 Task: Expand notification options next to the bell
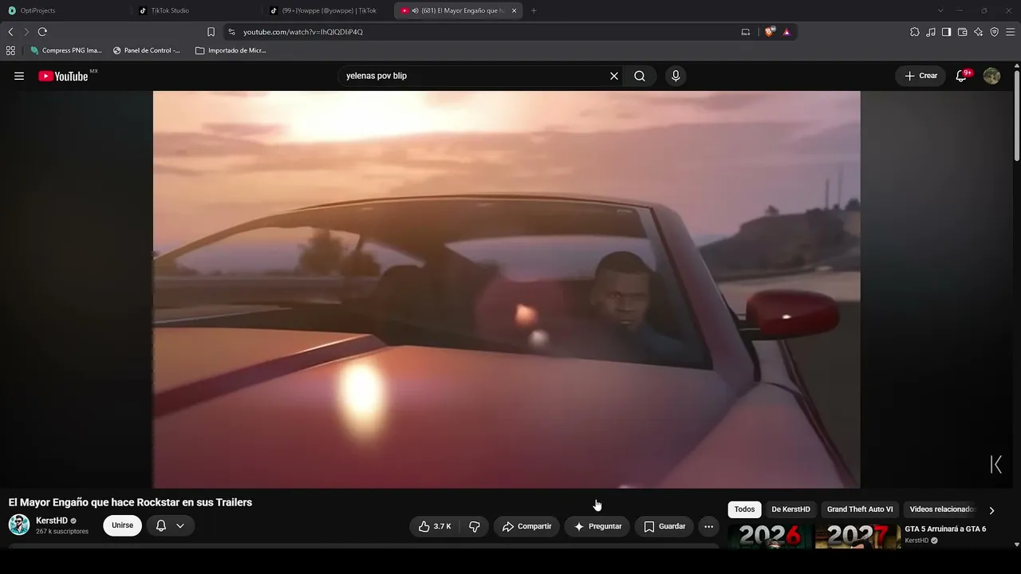point(180,526)
